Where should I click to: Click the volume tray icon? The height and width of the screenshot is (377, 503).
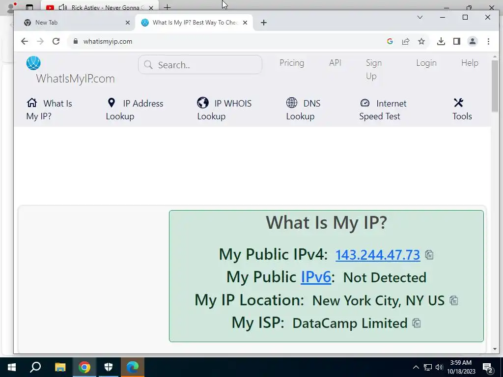point(439,367)
